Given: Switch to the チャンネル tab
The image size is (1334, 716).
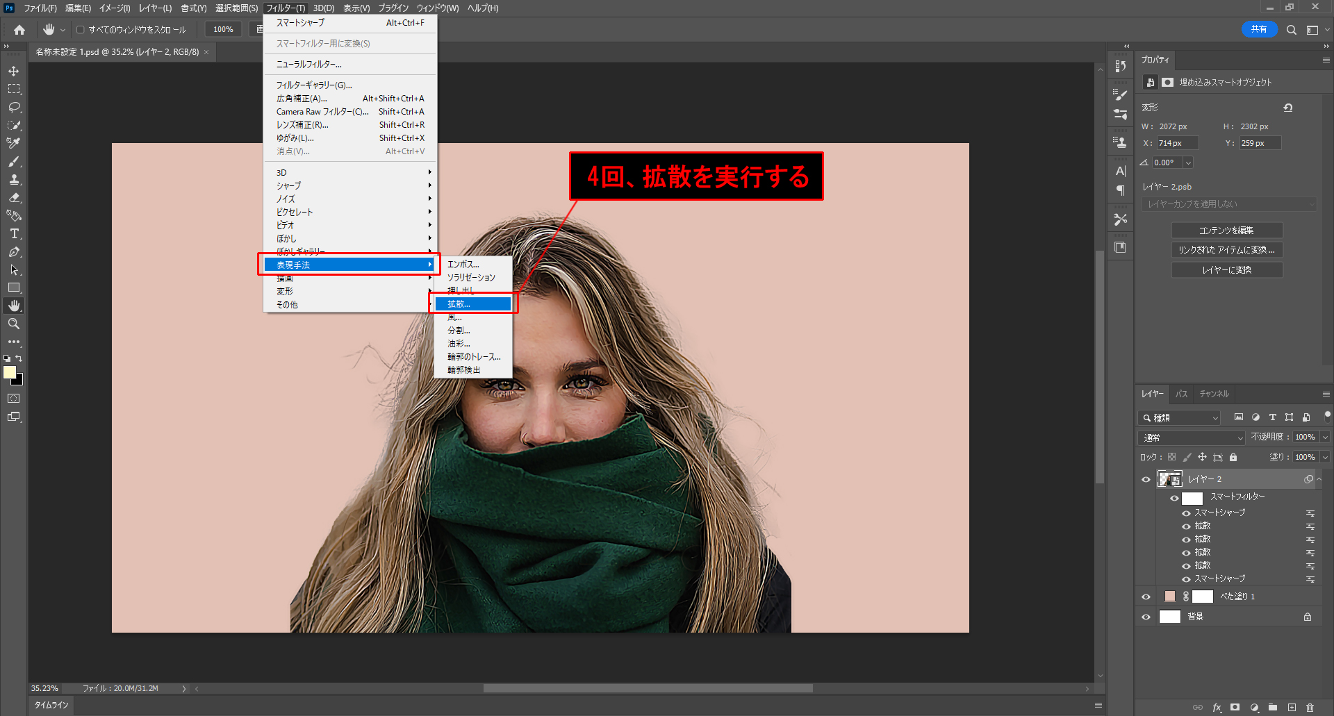Looking at the screenshot, I should [1214, 394].
